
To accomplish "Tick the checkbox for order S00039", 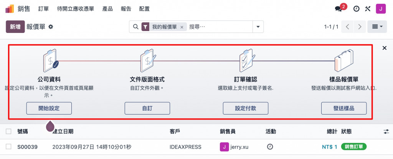I will [x=8, y=147].
